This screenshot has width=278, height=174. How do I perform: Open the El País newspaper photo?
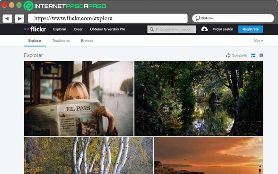[x=79, y=98]
